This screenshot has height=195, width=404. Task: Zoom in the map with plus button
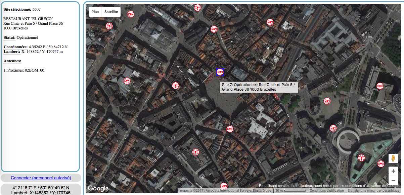393,171
